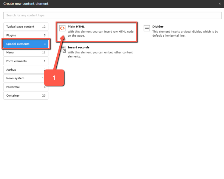
Task: Click the Plain HTML description text
Action: point(100,33)
